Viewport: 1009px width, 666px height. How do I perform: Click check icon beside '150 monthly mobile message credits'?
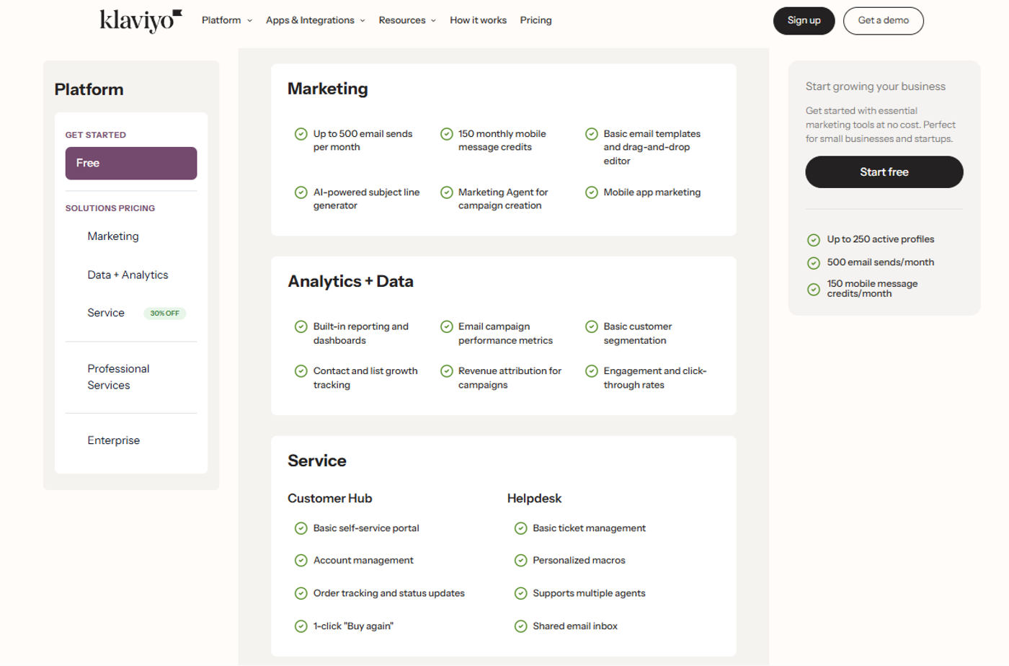click(x=447, y=134)
